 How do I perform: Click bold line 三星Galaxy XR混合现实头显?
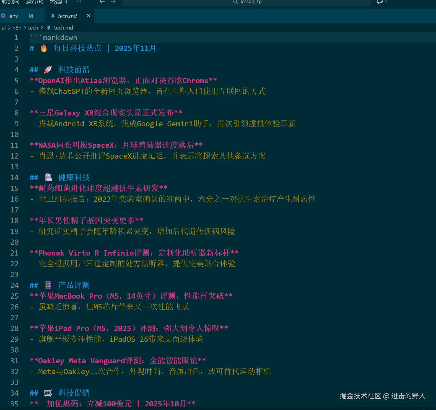coord(106,113)
